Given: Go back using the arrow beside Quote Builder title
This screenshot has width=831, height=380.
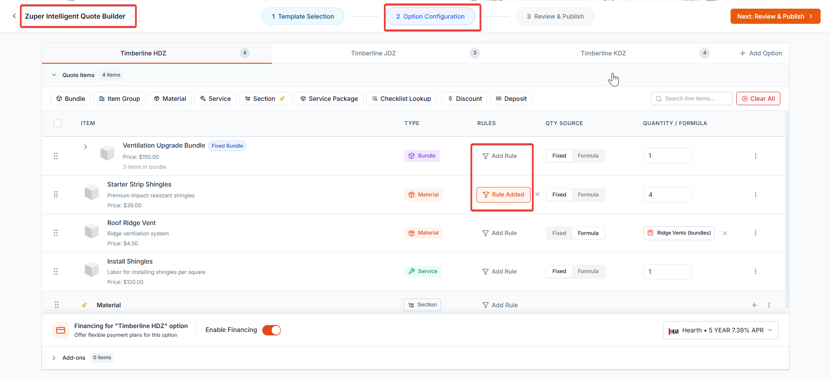Looking at the screenshot, I should pos(14,16).
